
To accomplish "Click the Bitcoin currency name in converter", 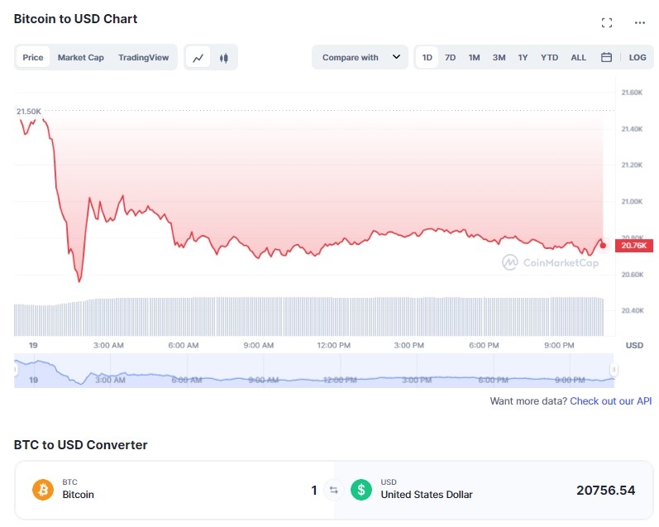I will 79,495.
